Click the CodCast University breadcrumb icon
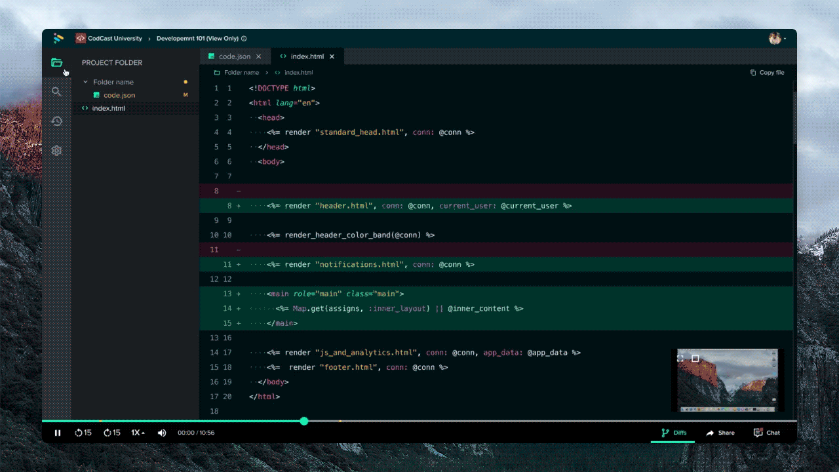 click(80, 38)
